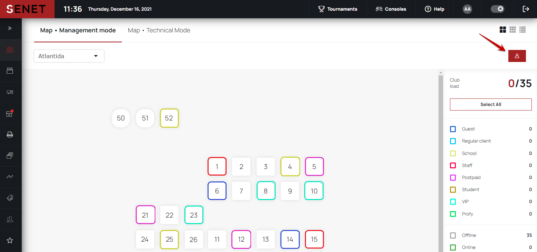This screenshot has width=537, height=252.
Task: Open the stacked windows sidebar icon
Action: tap(10, 156)
